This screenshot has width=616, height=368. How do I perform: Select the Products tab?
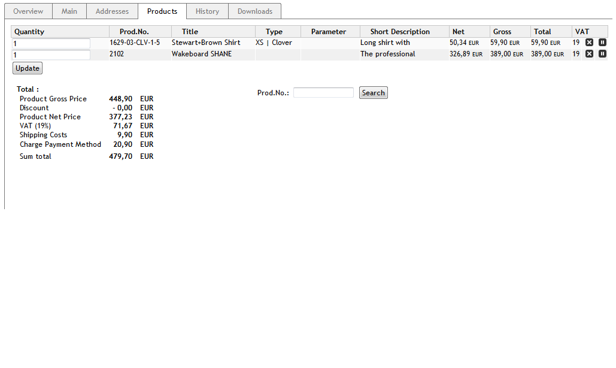point(162,11)
